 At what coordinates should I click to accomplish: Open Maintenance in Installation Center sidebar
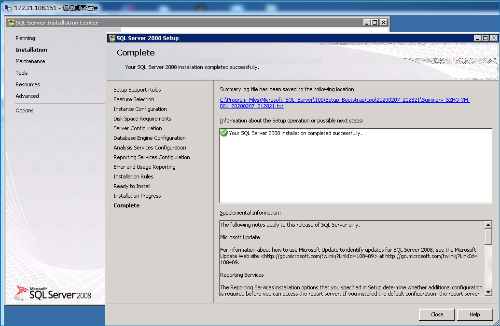[30, 61]
